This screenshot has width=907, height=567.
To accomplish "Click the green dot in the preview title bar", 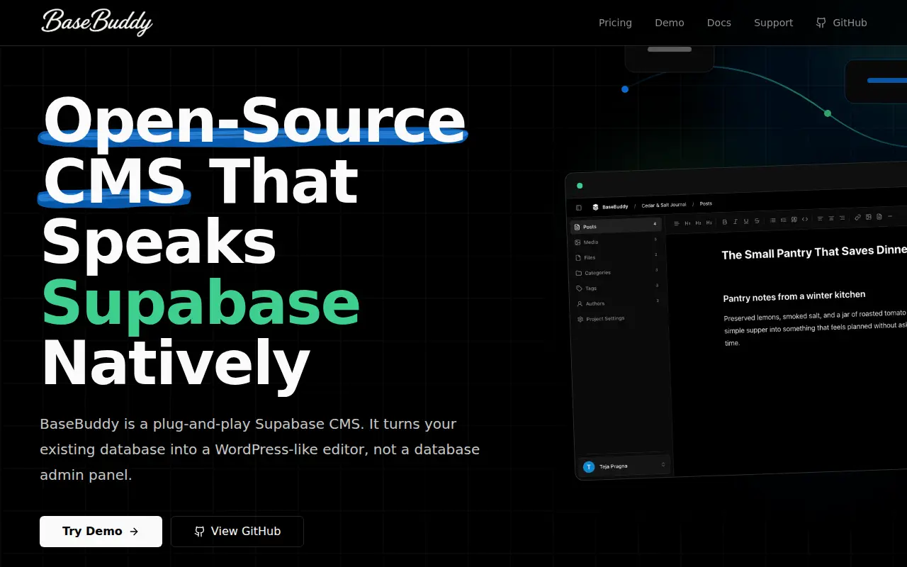I will point(580,186).
